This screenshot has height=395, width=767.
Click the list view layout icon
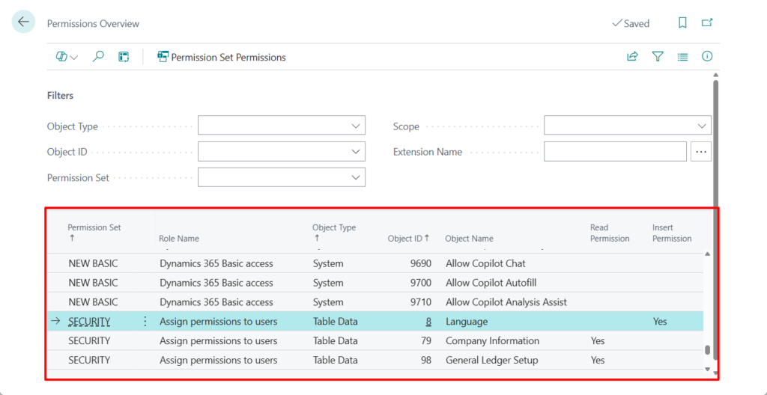pyautogui.click(x=682, y=57)
